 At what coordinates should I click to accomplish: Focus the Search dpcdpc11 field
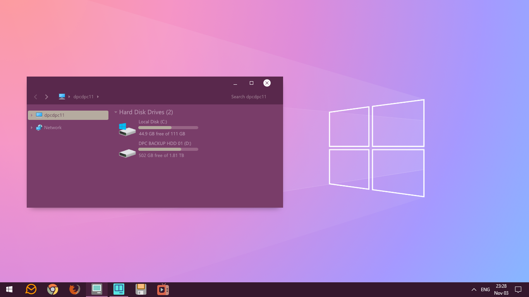249,97
